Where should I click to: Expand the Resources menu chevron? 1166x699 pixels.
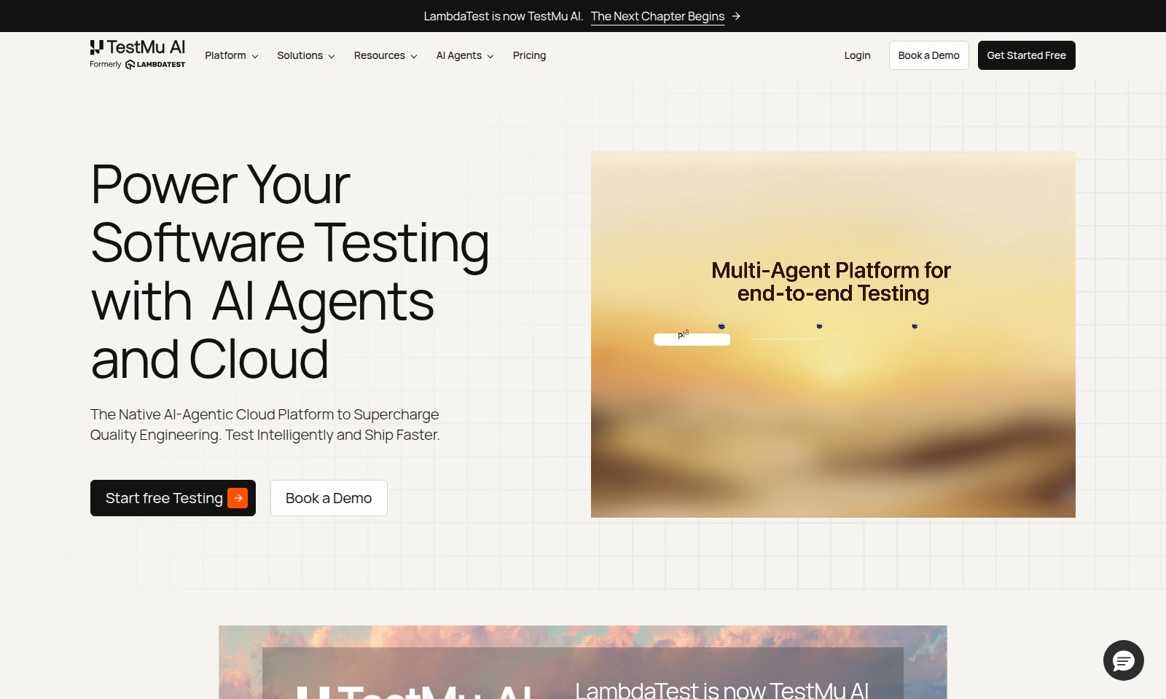[414, 56]
